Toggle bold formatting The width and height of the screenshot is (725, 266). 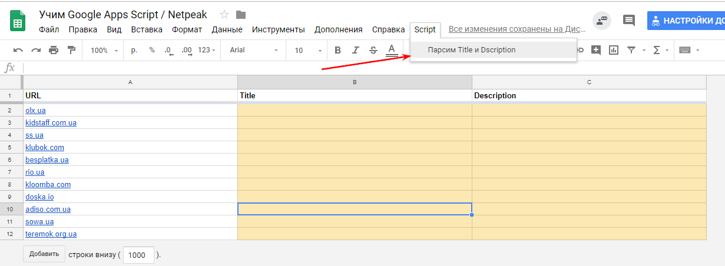[337, 50]
